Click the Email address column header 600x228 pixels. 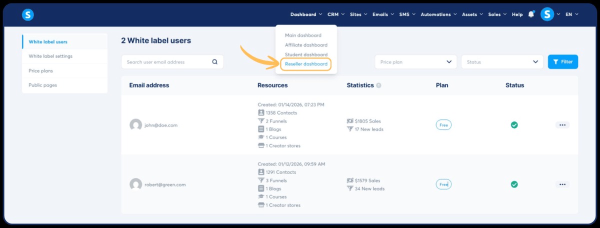[x=149, y=85]
